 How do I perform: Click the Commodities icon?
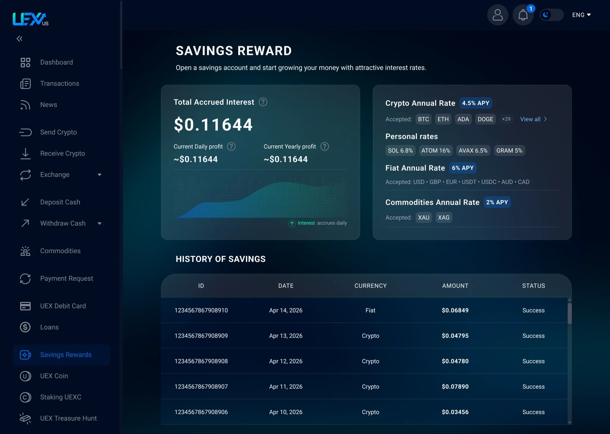25,251
